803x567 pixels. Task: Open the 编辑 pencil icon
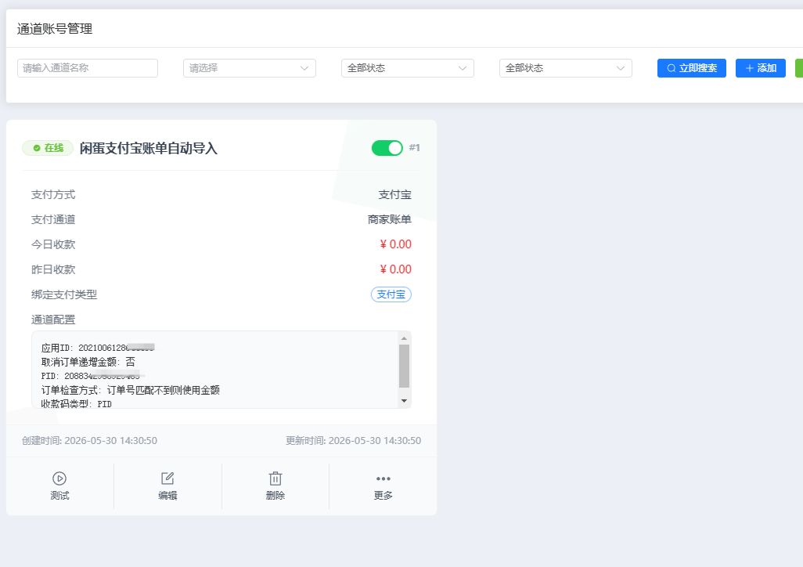[x=167, y=479]
